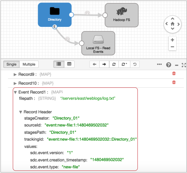Select the Directory origin stage
The image size is (187, 173).
(54, 15)
